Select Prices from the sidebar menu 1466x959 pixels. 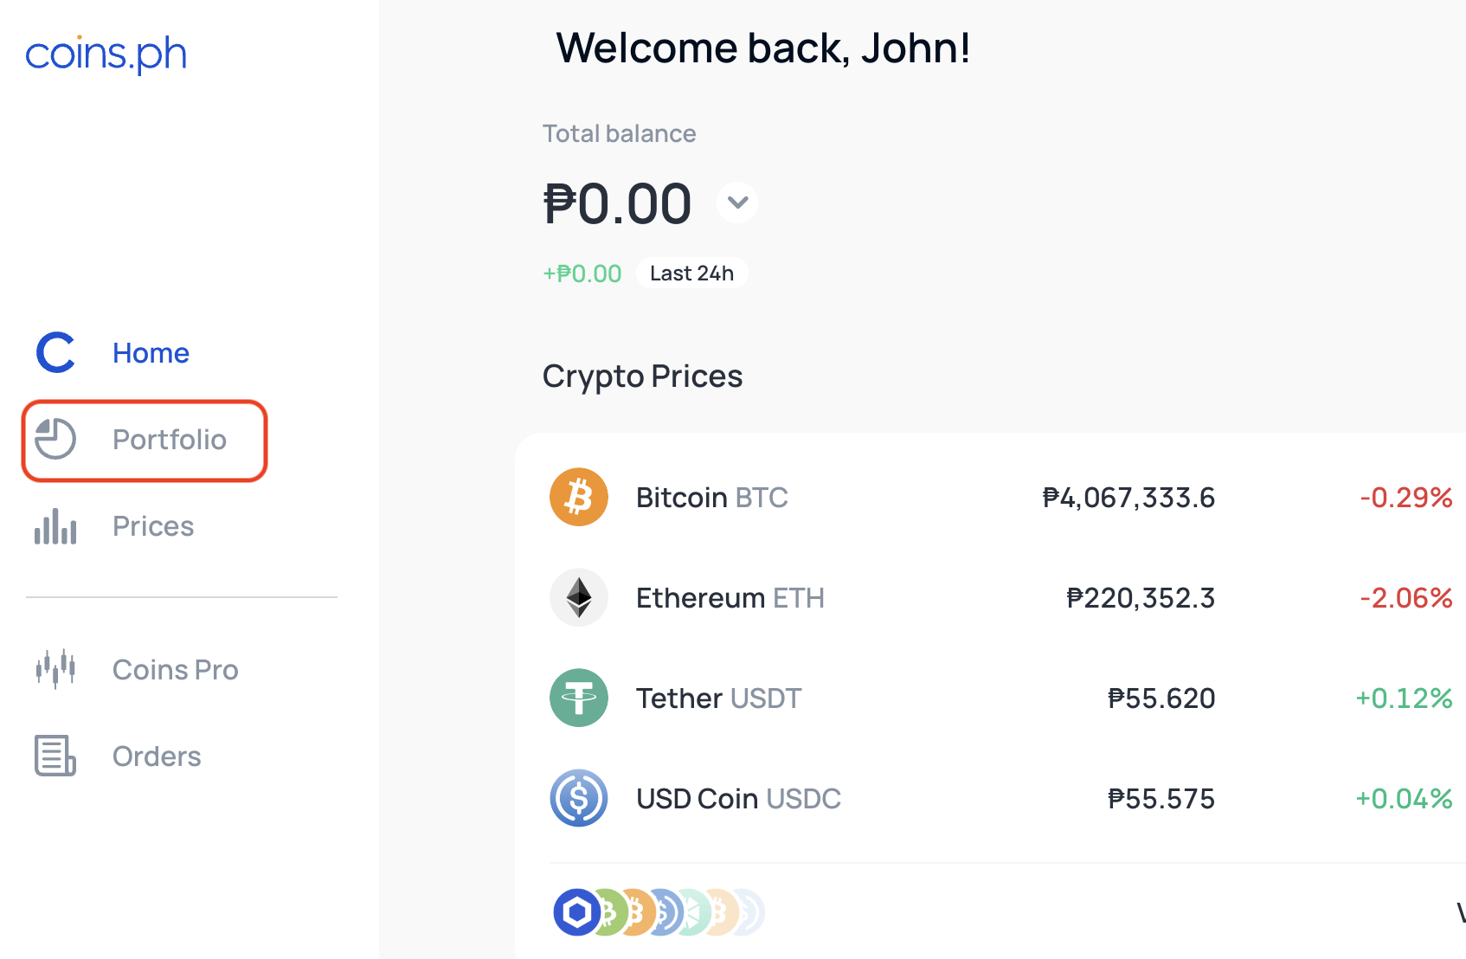point(152,526)
